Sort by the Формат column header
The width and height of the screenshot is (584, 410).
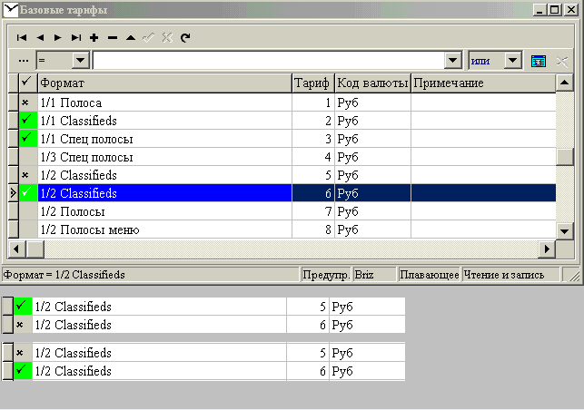coord(163,83)
